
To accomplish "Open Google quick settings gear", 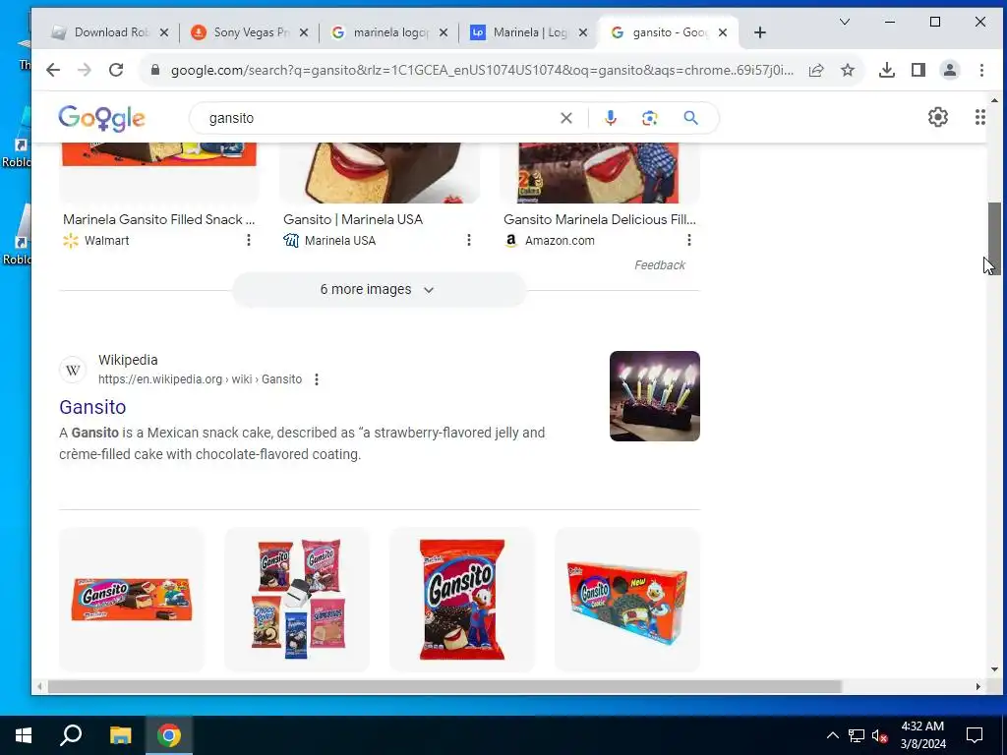I will click(x=937, y=117).
